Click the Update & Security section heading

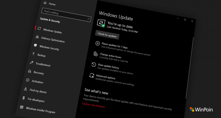click(x=50, y=20)
